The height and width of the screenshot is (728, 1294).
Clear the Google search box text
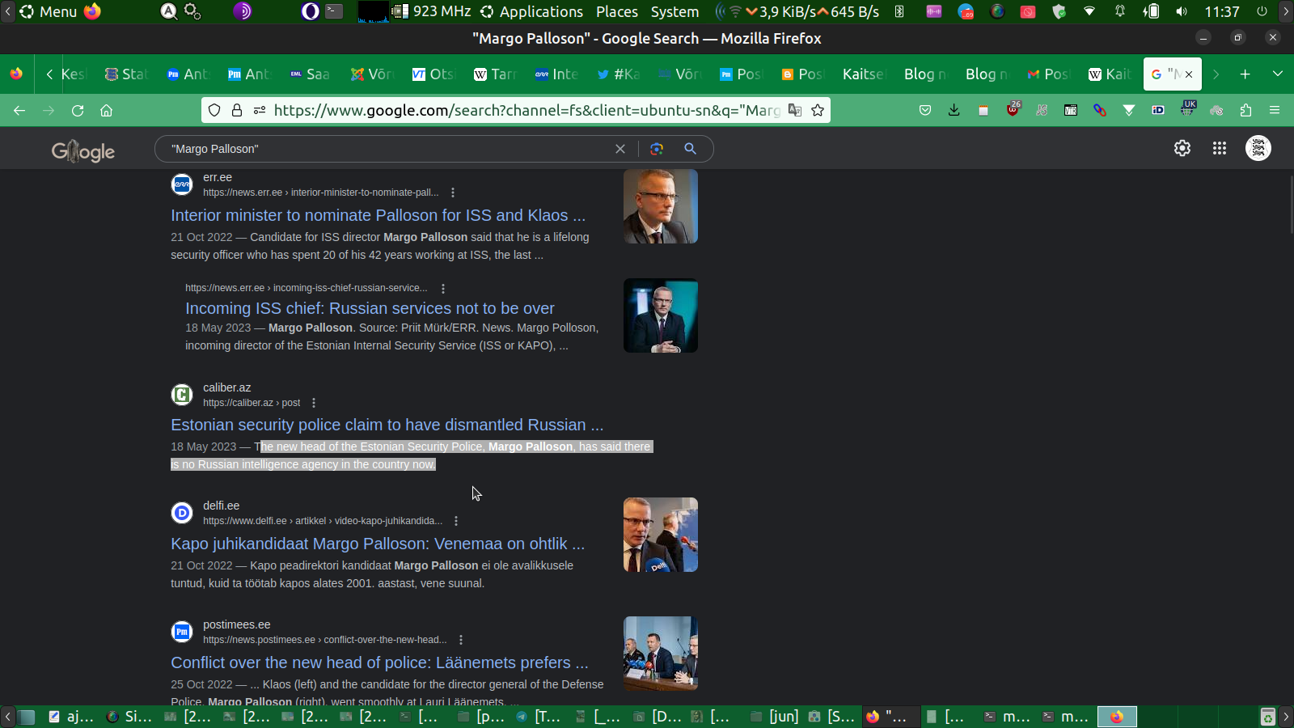point(620,149)
